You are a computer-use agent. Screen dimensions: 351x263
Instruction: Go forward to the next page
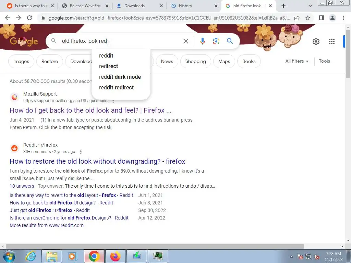(19, 18)
